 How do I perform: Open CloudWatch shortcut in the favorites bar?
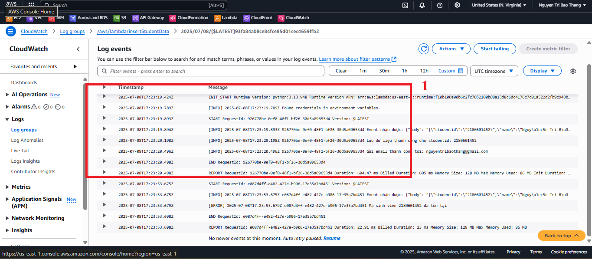[x=293, y=18]
